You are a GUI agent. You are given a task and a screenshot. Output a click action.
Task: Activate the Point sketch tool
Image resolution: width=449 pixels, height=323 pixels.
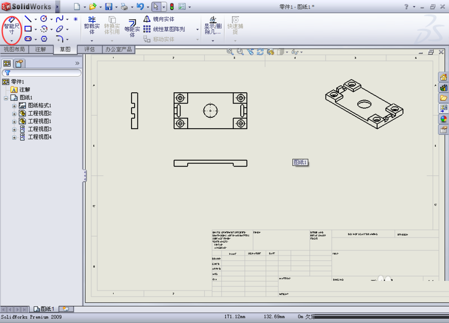(x=75, y=19)
